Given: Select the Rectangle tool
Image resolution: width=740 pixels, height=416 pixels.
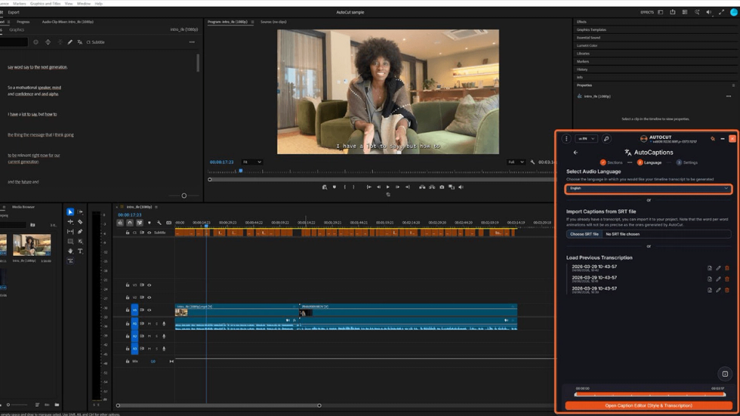Looking at the screenshot, I should click(70, 241).
